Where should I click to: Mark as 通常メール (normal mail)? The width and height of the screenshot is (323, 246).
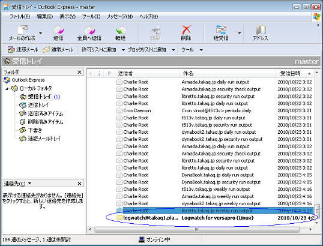pyautogui.click(x=58, y=50)
